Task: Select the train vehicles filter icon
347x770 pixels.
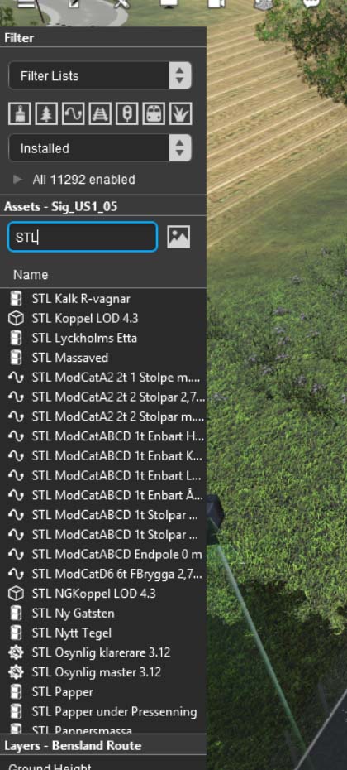Action: (x=154, y=114)
